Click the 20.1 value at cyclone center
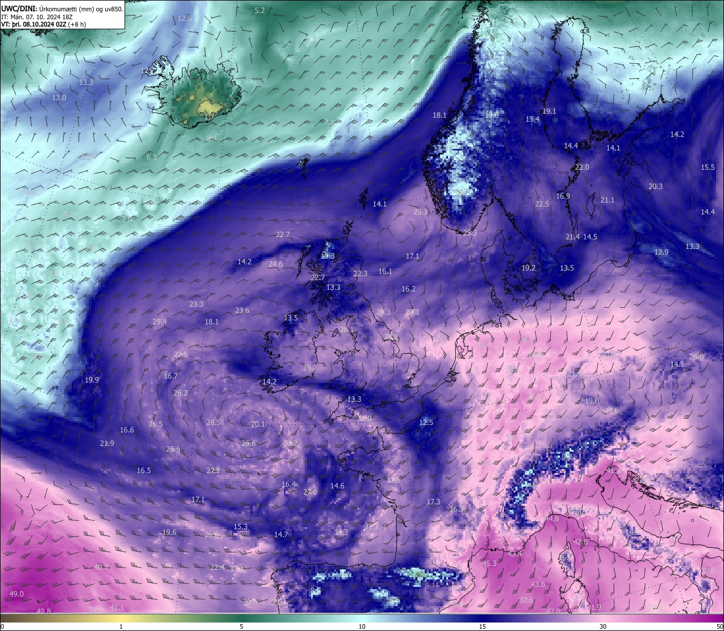 258,424
